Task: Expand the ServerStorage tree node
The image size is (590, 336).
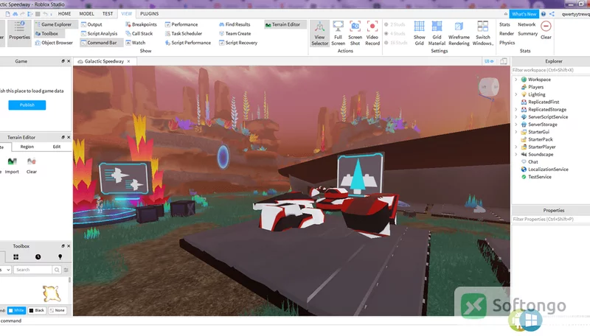Action: (x=516, y=125)
